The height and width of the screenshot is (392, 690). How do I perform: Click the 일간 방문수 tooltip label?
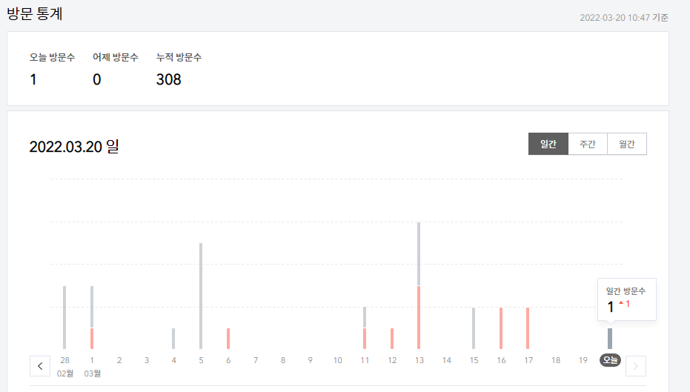coord(626,290)
